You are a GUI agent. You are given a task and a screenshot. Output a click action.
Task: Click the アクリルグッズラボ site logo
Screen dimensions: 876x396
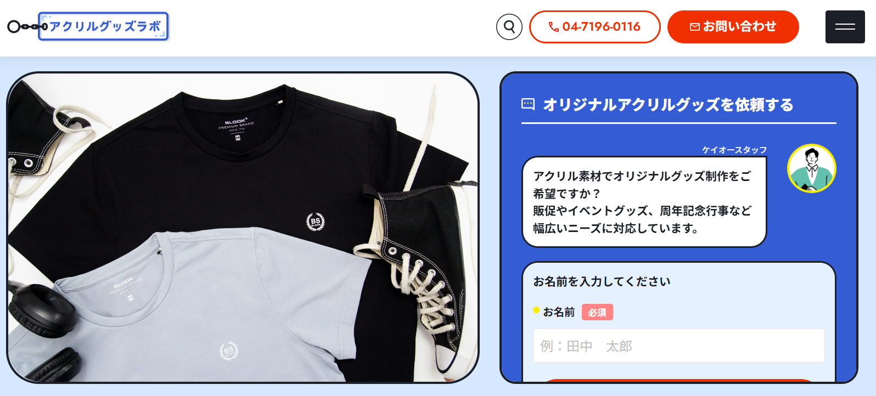click(104, 26)
